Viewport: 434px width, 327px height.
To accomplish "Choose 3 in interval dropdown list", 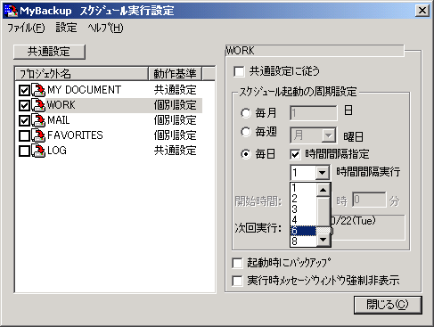I will [304, 209].
